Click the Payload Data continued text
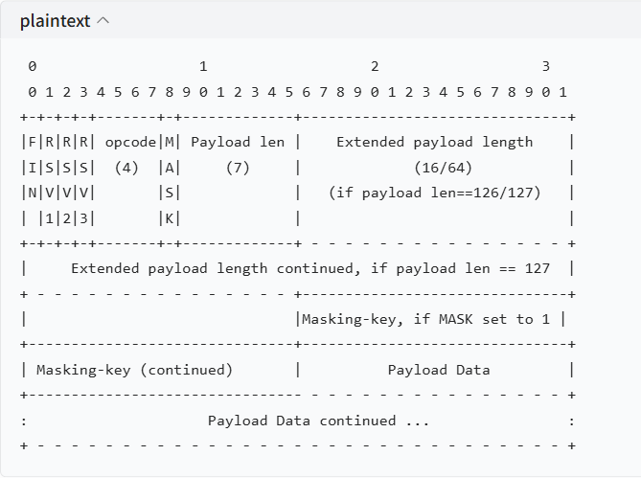 (x=318, y=421)
